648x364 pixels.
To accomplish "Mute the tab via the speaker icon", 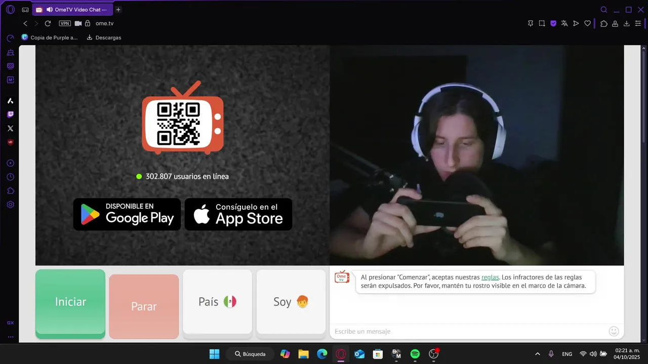I will 49,10.
